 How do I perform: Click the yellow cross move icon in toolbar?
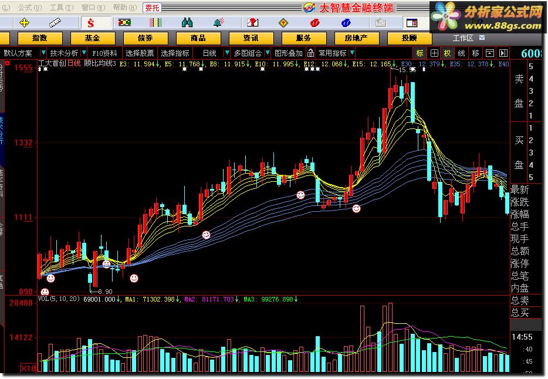click(x=24, y=23)
